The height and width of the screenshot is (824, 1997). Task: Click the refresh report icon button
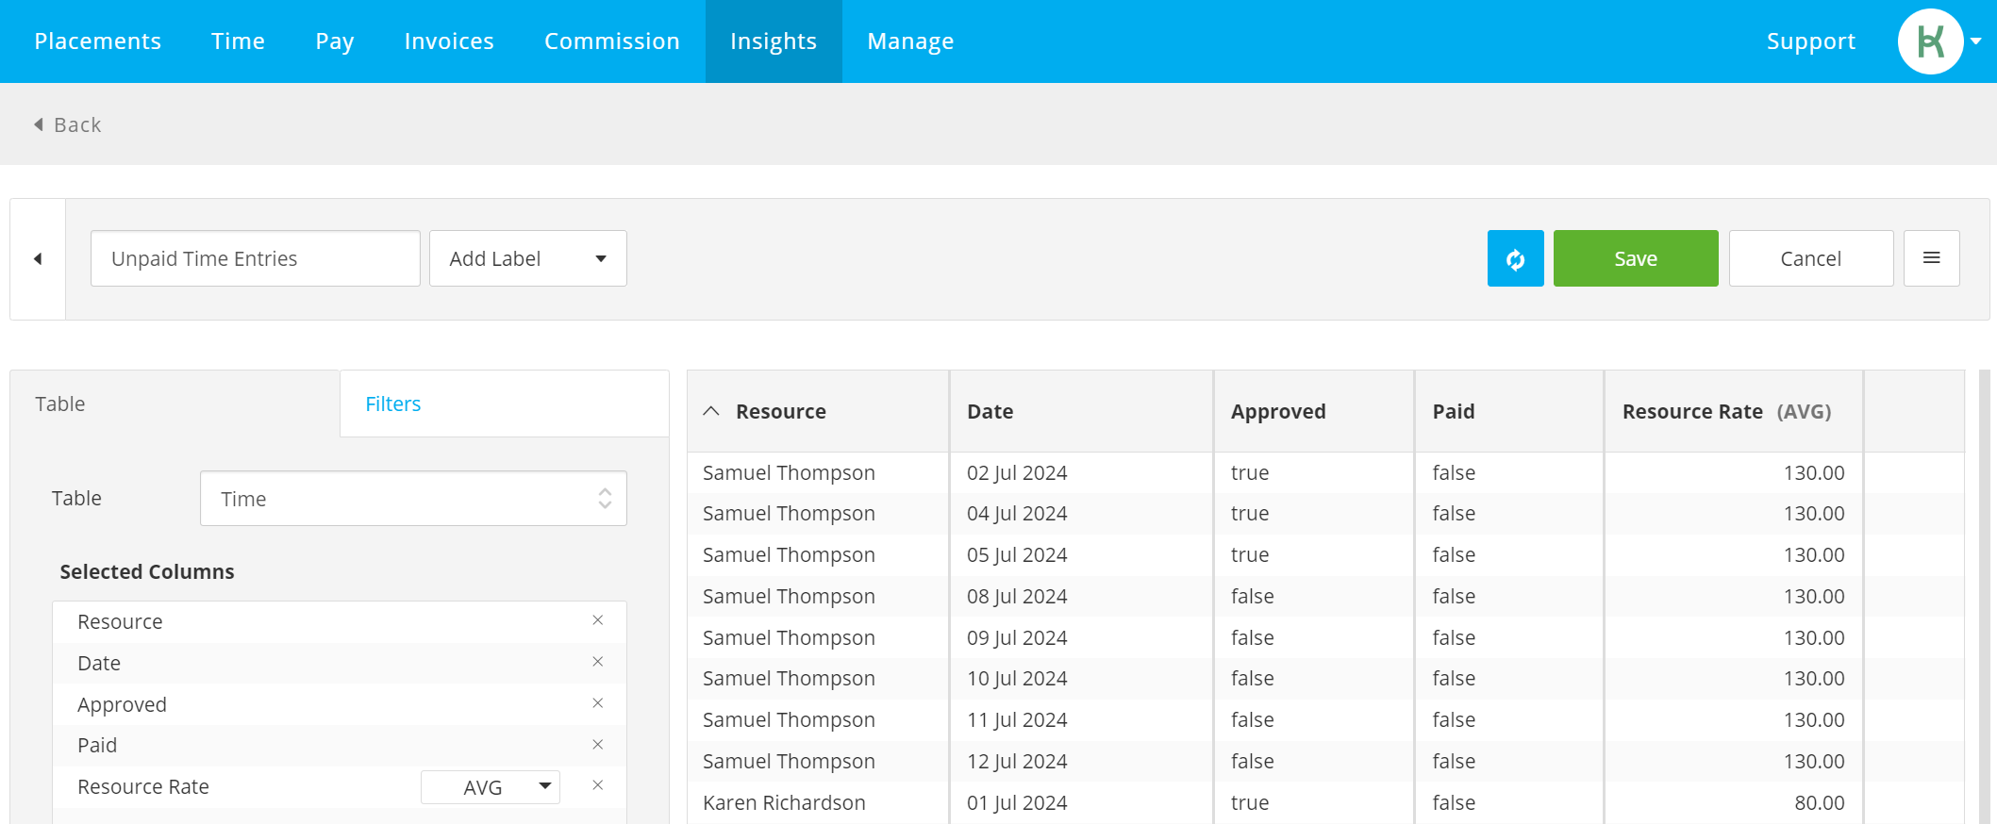(x=1515, y=258)
